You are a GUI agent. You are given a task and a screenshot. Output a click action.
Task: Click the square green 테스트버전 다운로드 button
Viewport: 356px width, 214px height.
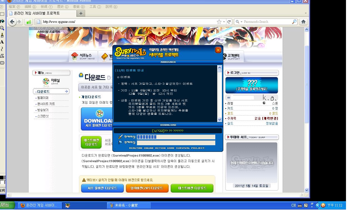pyautogui.click(x=92, y=142)
